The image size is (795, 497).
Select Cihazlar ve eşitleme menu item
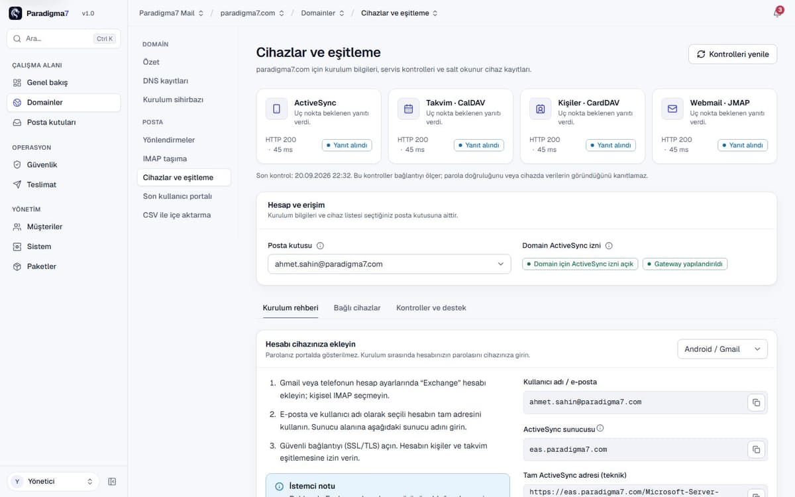click(184, 178)
